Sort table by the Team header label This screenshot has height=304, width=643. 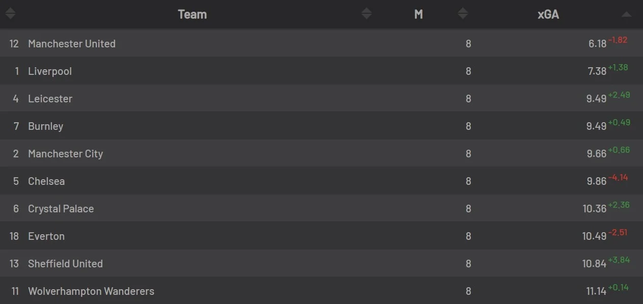(192, 14)
